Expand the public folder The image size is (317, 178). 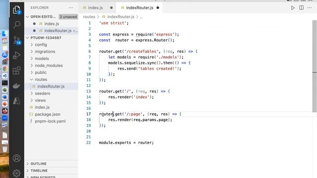click(x=41, y=73)
